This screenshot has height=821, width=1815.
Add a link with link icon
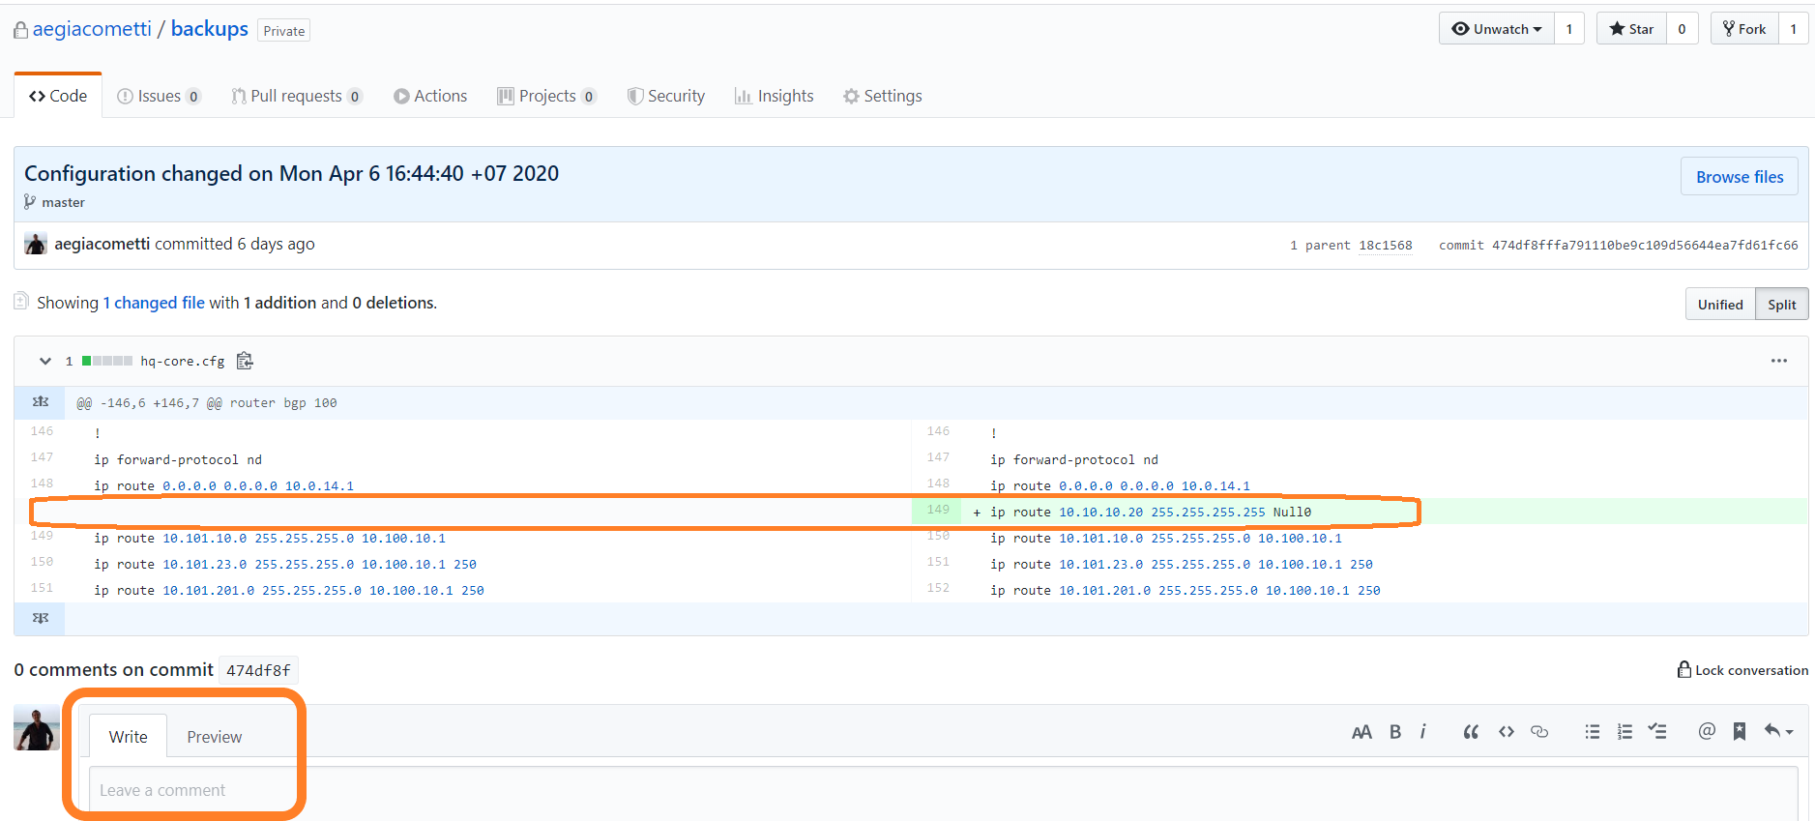click(x=1539, y=732)
